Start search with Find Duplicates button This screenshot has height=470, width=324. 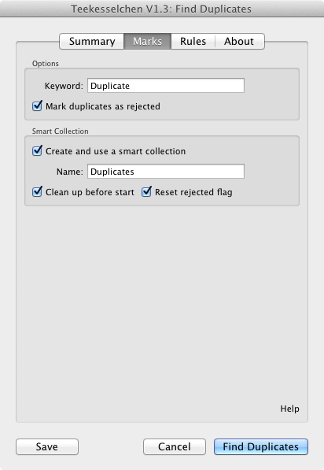pyautogui.click(x=261, y=446)
